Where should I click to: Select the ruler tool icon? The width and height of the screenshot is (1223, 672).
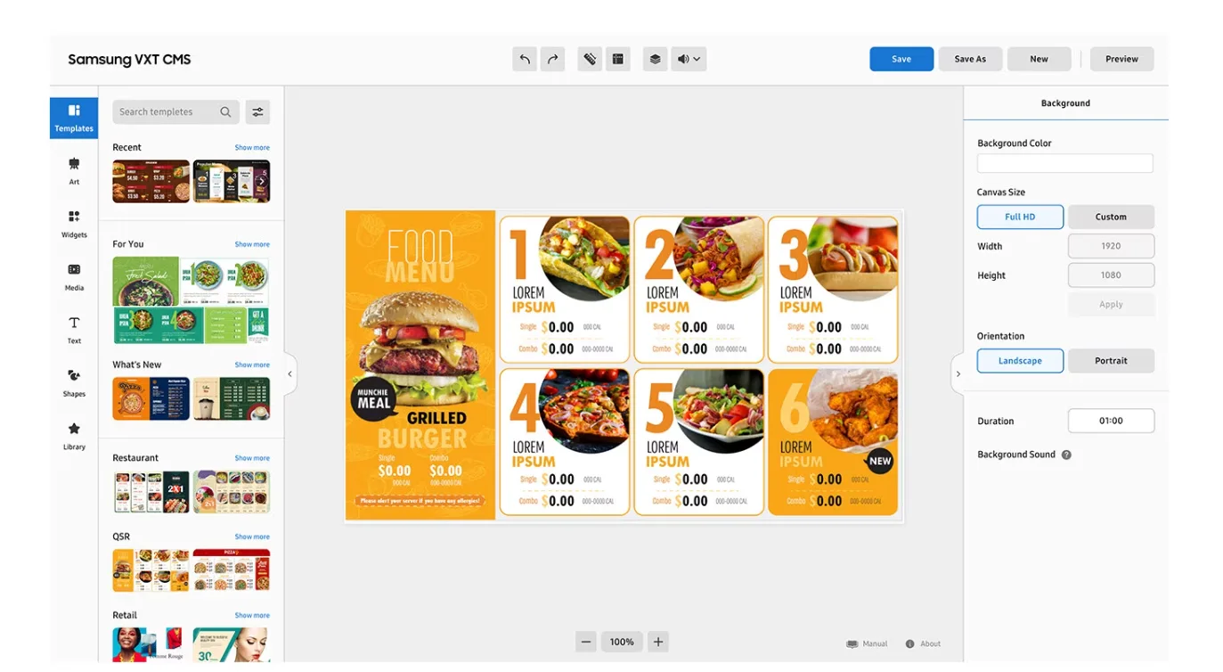pos(590,60)
